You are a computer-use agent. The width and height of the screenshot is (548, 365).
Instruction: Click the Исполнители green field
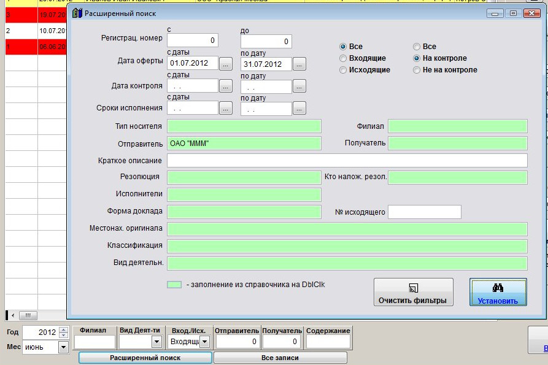coord(244,194)
